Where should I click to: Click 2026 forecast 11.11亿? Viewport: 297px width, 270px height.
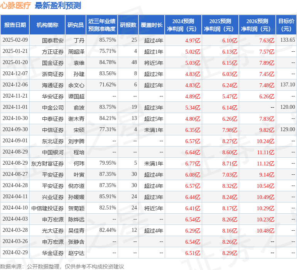click(x=265, y=152)
